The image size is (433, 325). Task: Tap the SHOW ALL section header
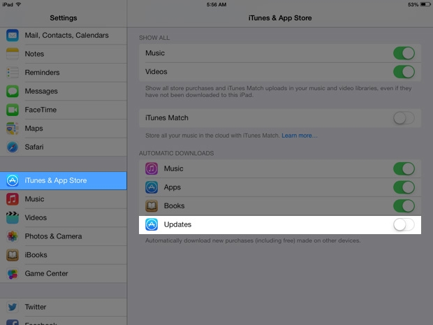coord(154,38)
